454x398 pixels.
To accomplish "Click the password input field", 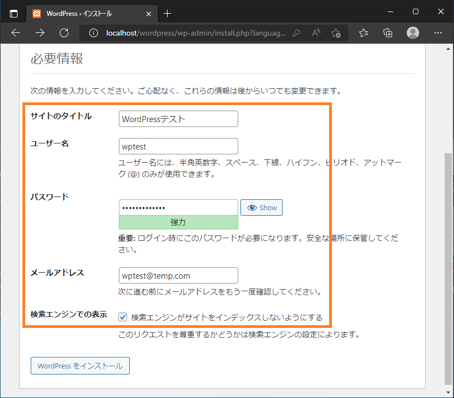I will pyautogui.click(x=179, y=207).
